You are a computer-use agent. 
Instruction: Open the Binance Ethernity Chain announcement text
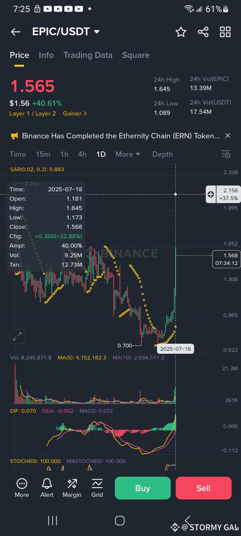[x=121, y=136]
